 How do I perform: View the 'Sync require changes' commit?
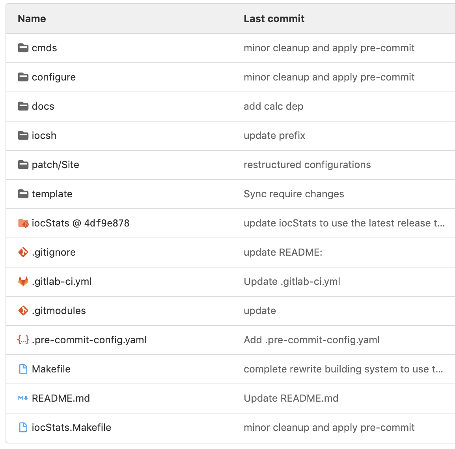click(x=294, y=194)
